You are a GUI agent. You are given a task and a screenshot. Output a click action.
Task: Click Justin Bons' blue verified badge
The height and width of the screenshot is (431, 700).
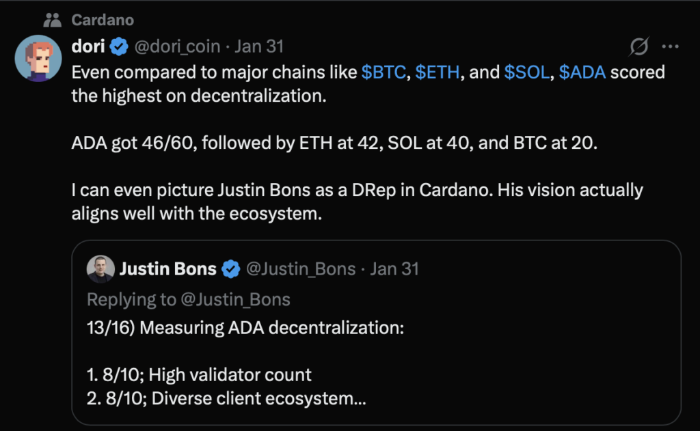[231, 269]
